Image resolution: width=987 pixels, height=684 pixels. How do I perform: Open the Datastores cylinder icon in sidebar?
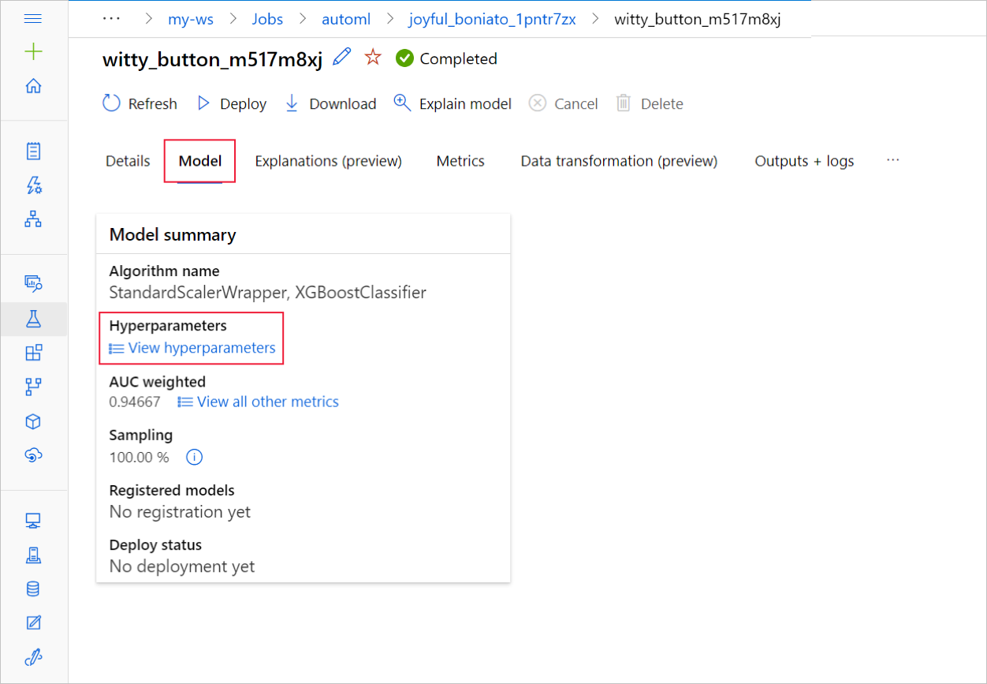pos(33,589)
